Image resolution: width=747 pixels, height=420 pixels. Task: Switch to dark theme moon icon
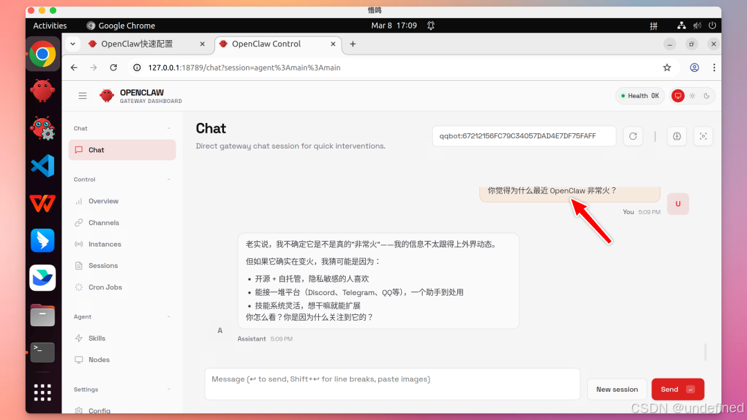tap(706, 95)
